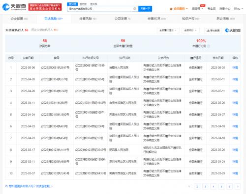
Task: Click the publish date 2023-03-29 in row 10
Action: 218,173
